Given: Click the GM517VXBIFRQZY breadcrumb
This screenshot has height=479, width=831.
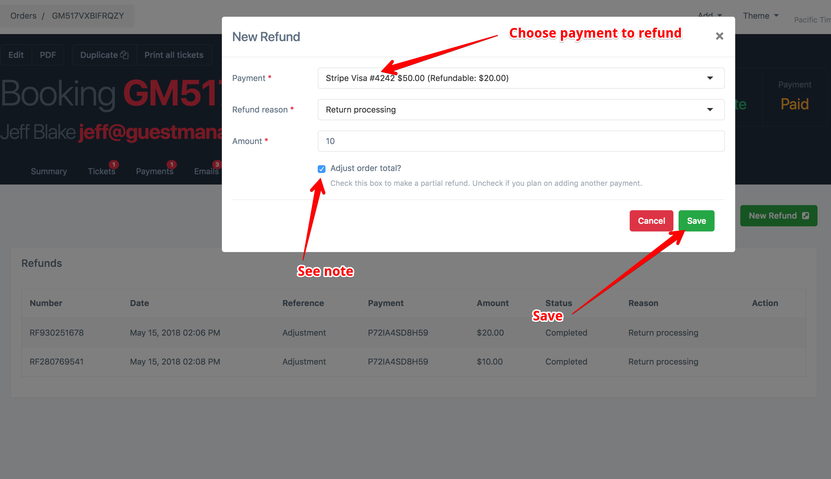Looking at the screenshot, I should (88, 16).
